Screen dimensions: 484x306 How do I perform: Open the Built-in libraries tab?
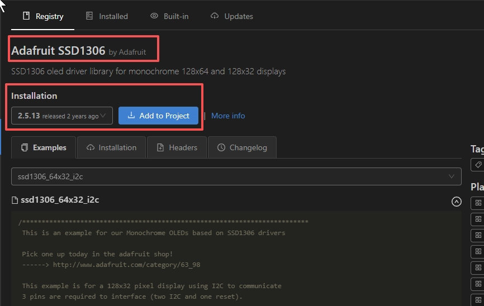tap(169, 16)
